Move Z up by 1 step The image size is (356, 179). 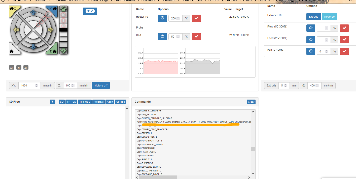point(63,20)
